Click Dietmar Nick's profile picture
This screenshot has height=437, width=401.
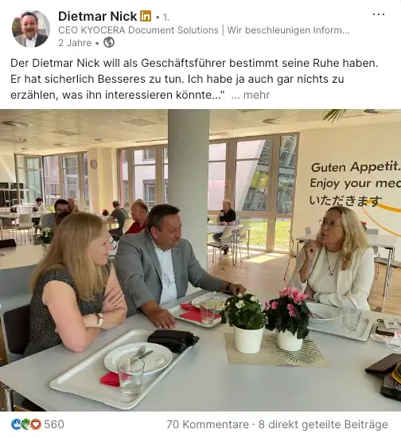coord(31,29)
